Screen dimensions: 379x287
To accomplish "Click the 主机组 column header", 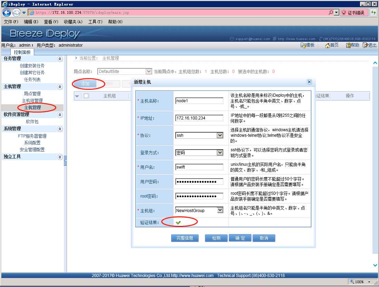I will tap(109, 96).
